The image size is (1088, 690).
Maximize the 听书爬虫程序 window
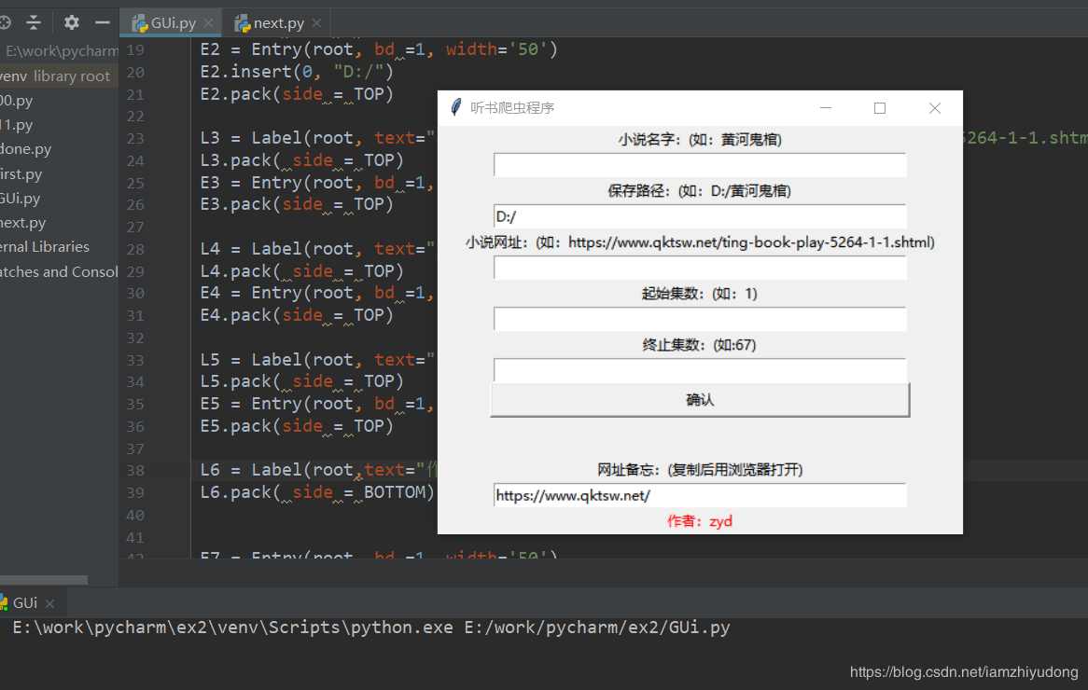(x=880, y=107)
